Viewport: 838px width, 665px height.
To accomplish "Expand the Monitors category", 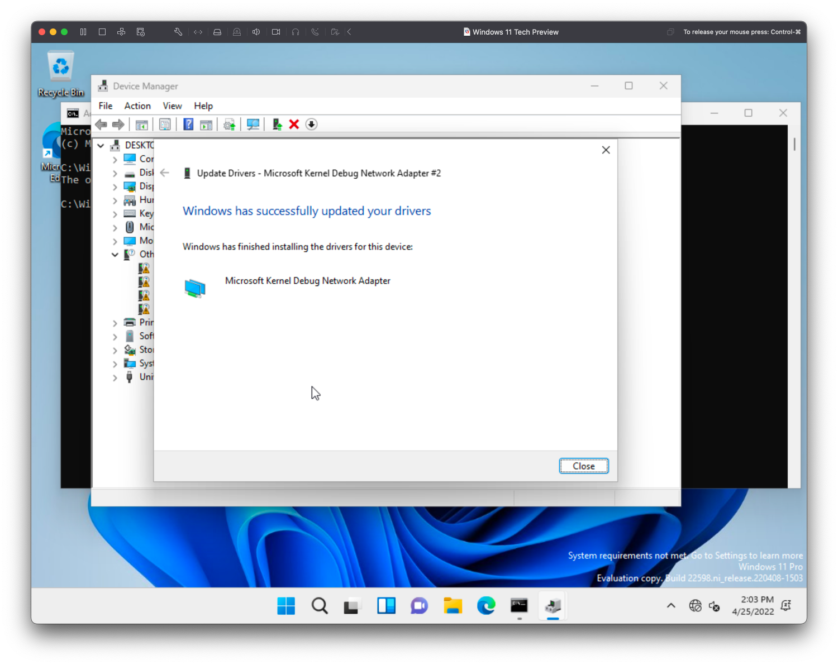I will (115, 241).
